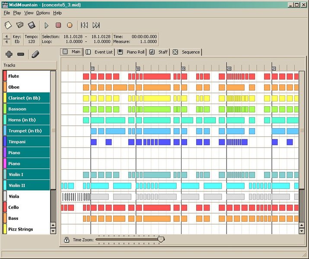Open the File menu
Screen dimensions: 309x259
click(7, 13)
